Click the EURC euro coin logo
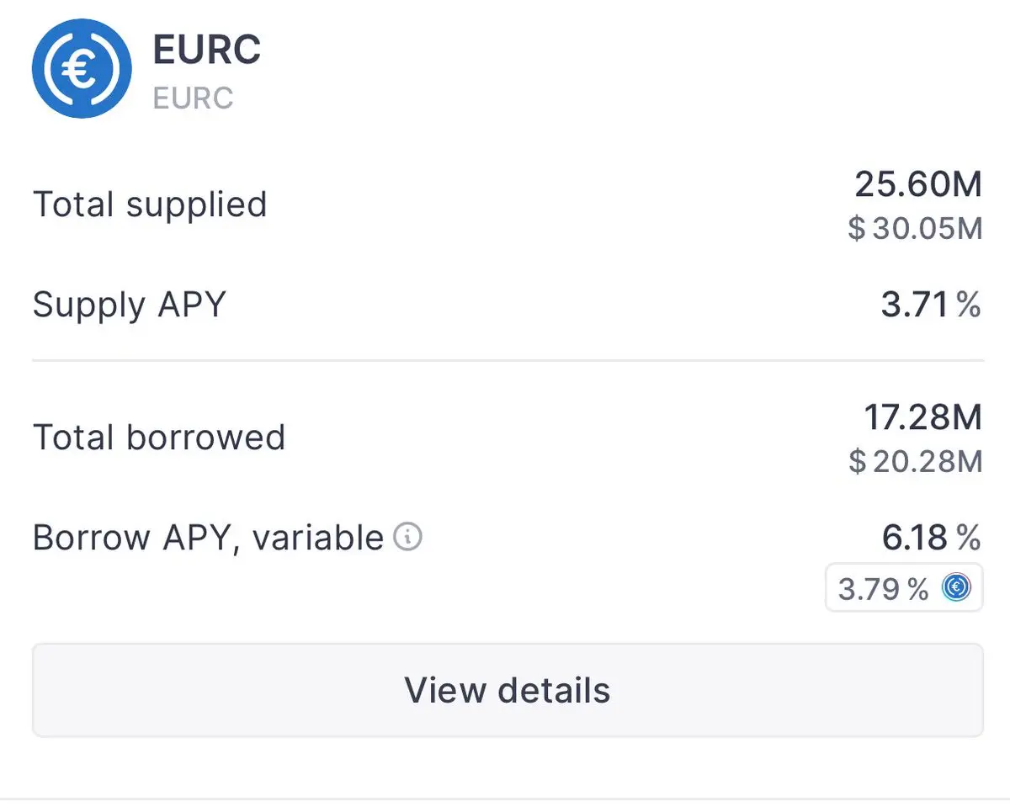The width and height of the screenshot is (1010, 812). click(x=82, y=68)
